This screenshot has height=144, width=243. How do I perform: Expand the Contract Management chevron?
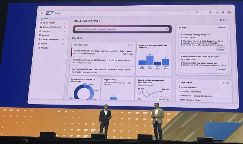63,39
